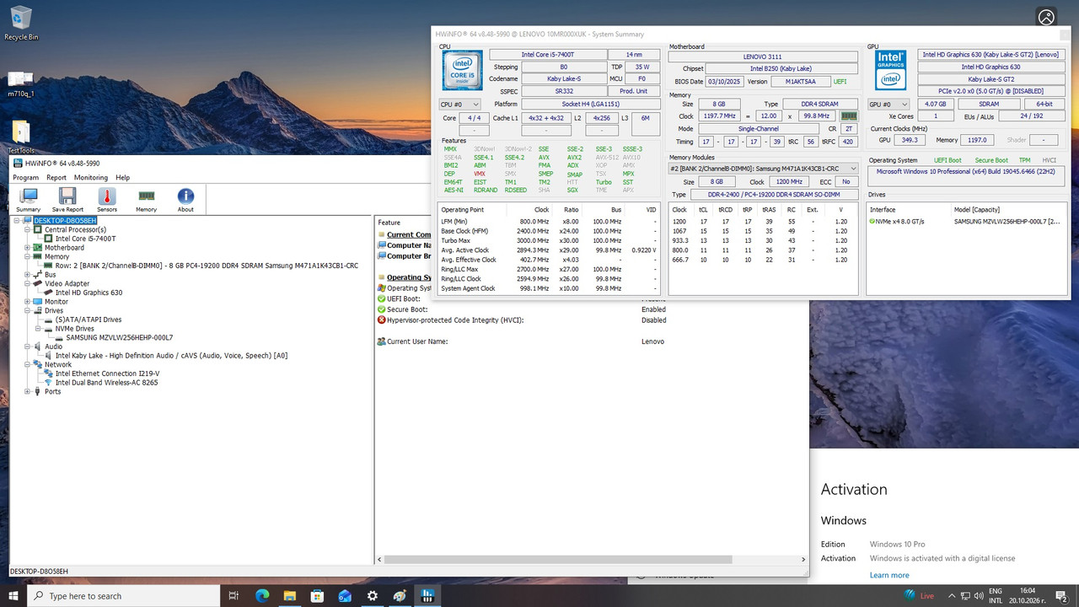Screen dimensions: 1079x607
Task: Open Settings gear on the taskbar
Action: coord(373,595)
